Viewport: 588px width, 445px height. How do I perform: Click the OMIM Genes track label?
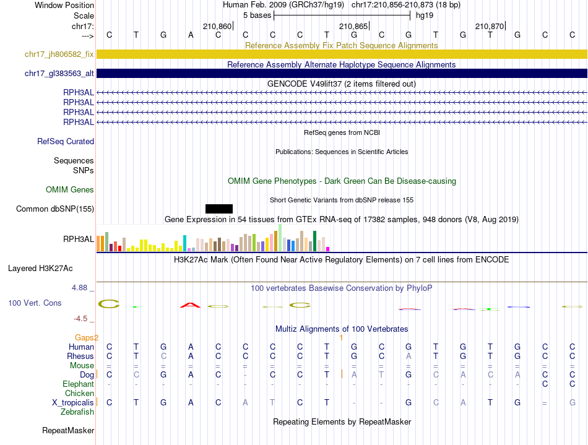coord(70,189)
